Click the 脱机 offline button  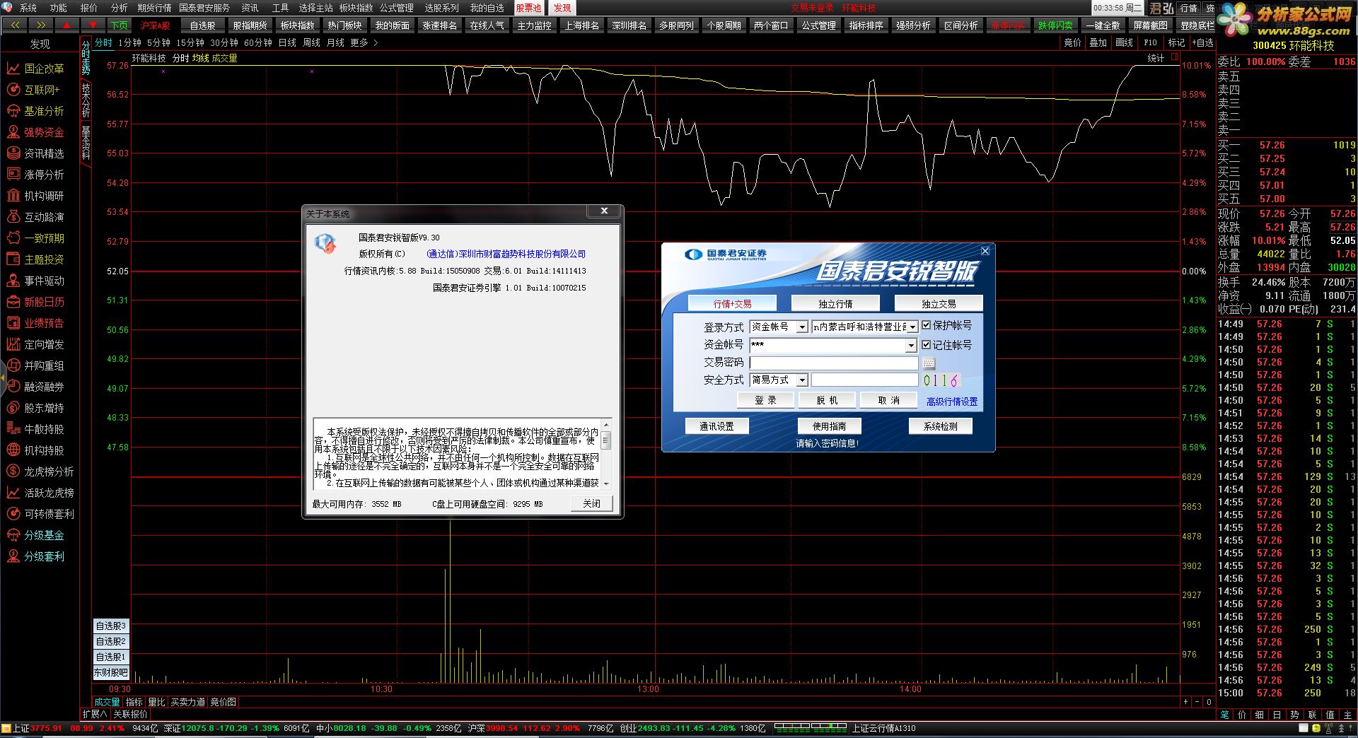coord(827,400)
